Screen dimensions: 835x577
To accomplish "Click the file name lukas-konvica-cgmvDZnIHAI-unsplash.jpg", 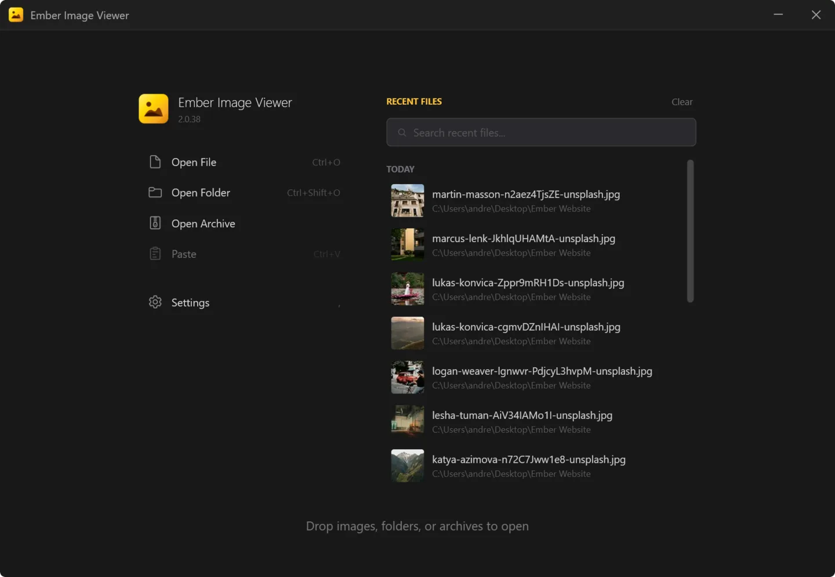I will (526, 327).
